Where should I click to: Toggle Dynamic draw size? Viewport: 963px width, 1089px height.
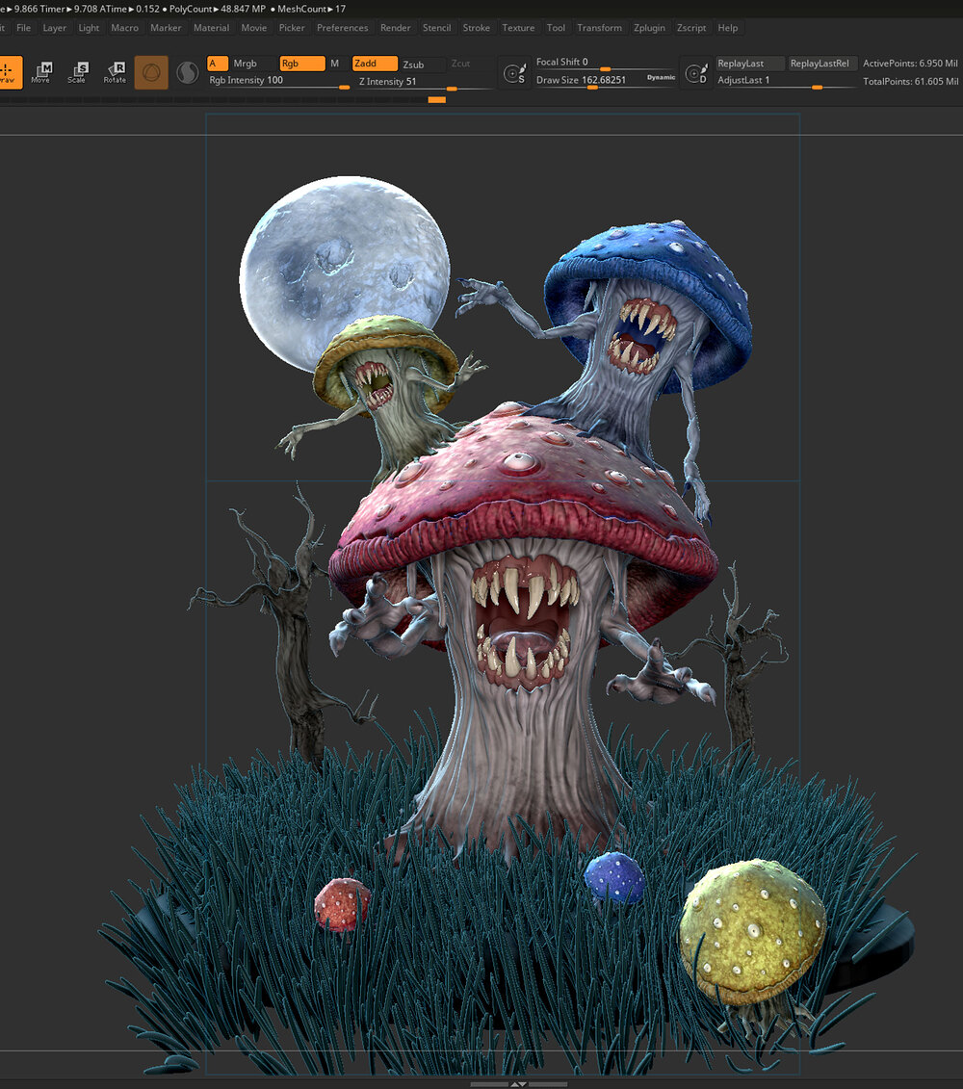pos(661,77)
